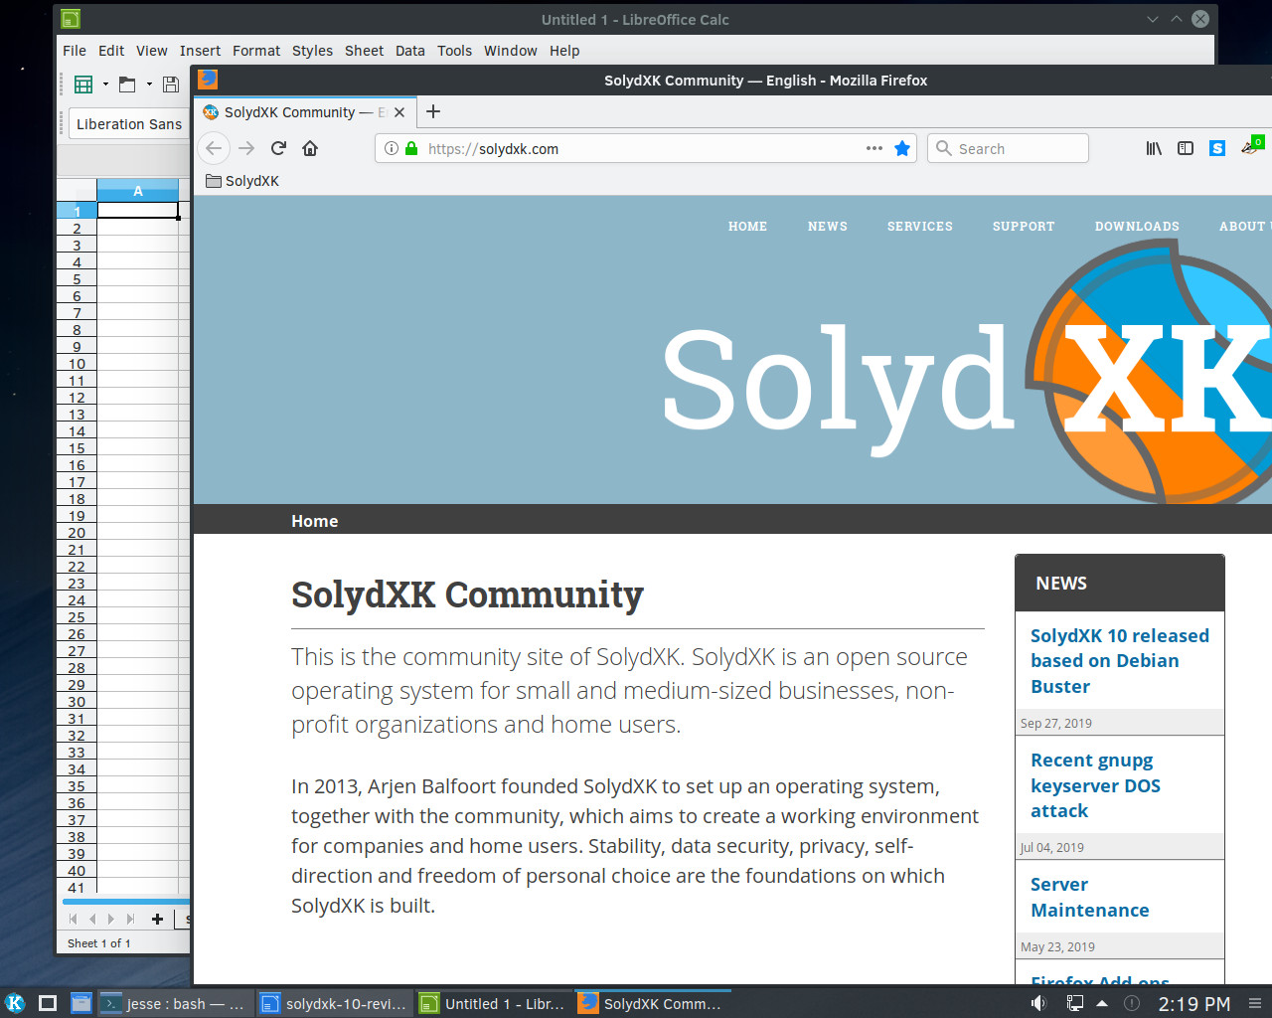Click Firefox forward arrow button
This screenshot has height=1018, width=1272.
pyautogui.click(x=246, y=148)
